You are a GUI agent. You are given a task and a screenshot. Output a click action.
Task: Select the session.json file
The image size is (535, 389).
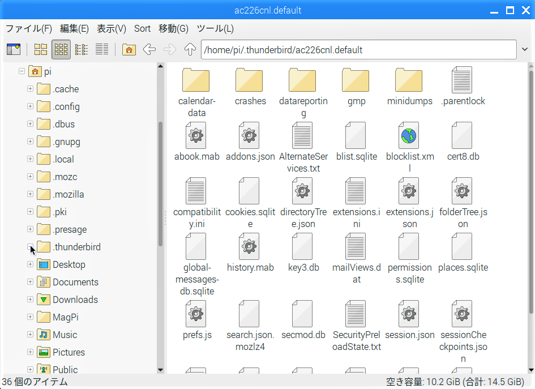409,320
